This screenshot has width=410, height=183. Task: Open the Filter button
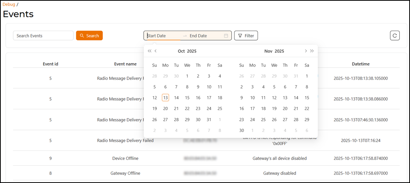[246, 36]
